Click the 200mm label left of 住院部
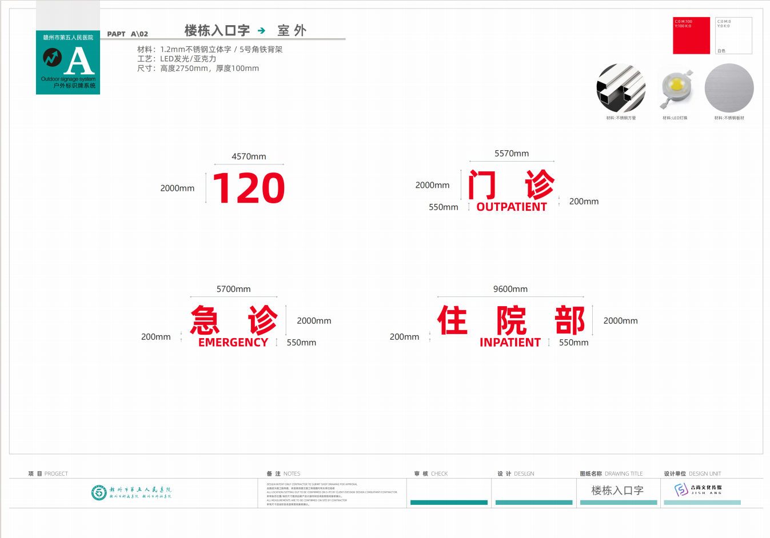Viewport: 770px width, 538px height. pos(404,337)
